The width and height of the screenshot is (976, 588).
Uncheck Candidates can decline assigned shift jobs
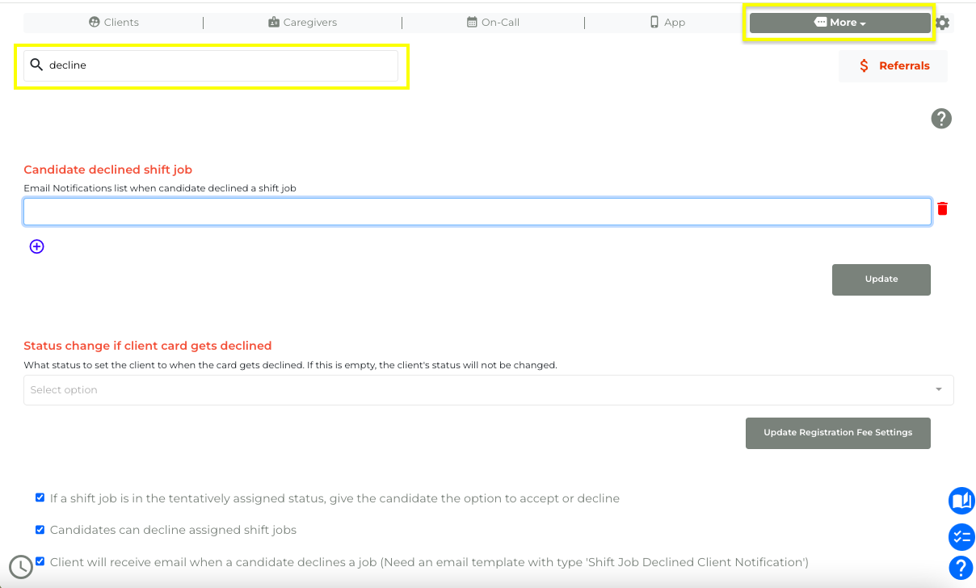[40, 530]
